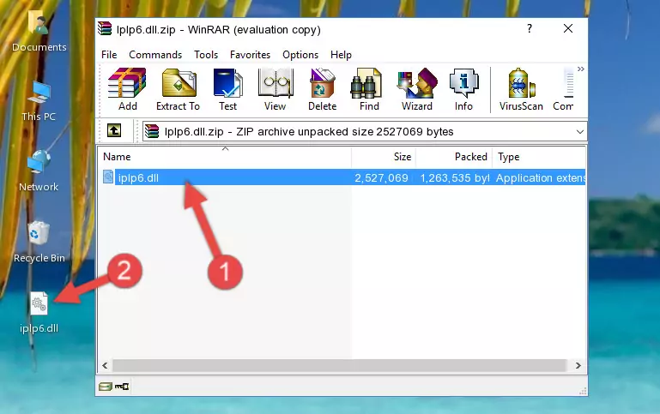
Task: Click the horizontal scrollbar left arrow
Action: pos(106,366)
